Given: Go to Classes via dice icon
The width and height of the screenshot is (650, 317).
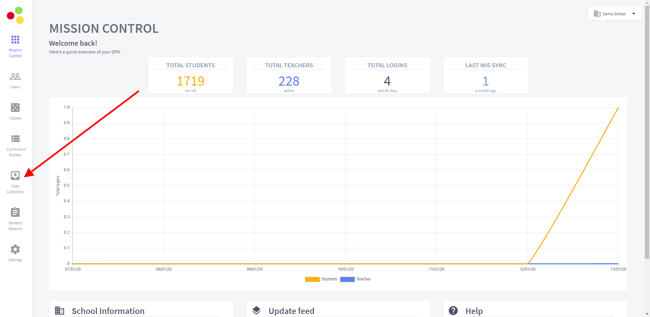Looking at the screenshot, I should 15,108.
